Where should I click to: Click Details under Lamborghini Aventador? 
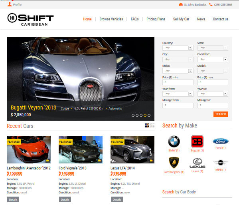[x=13, y=199]
